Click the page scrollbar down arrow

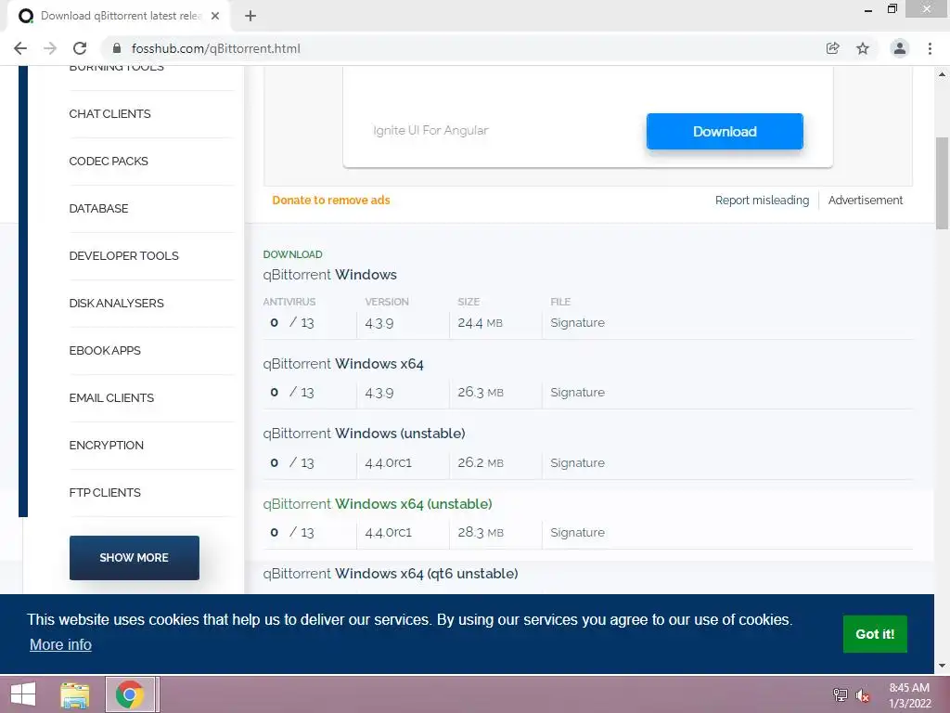coord(942,666)
